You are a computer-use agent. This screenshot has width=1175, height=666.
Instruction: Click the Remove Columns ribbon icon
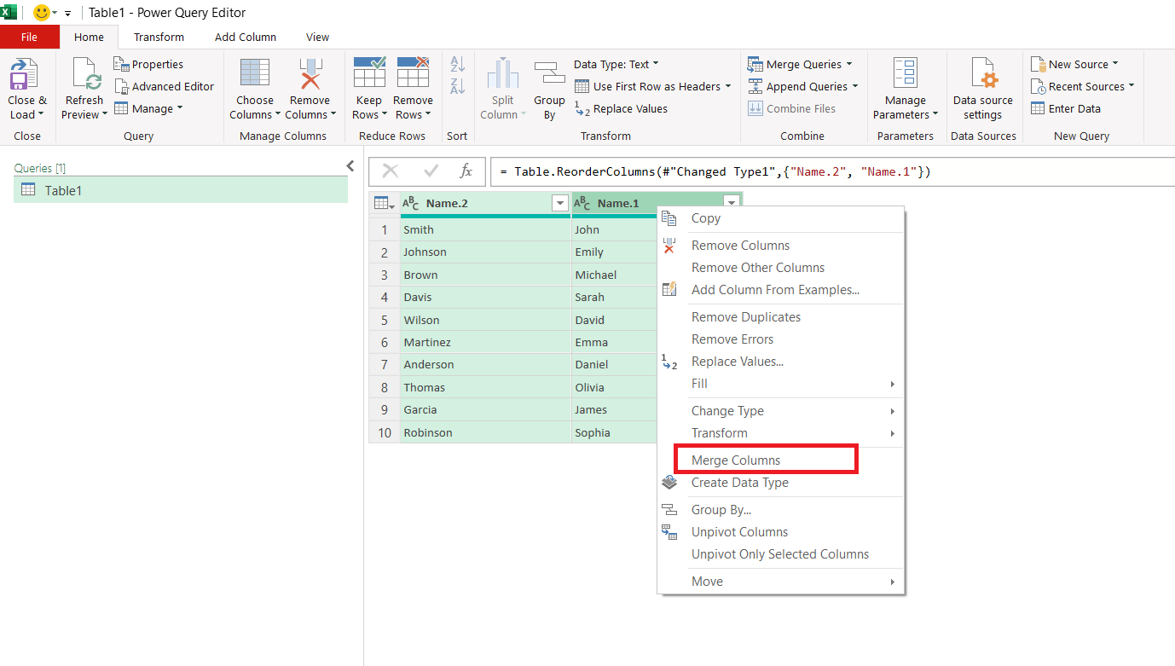[x=310, y=73]
